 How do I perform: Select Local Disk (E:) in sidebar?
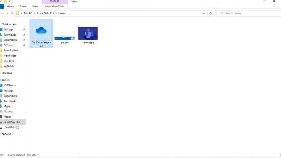tap(11, 127)
